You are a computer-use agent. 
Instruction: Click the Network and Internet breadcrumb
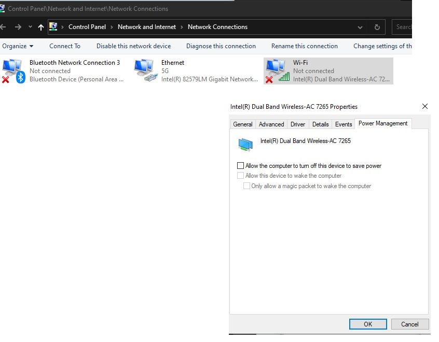147,27
